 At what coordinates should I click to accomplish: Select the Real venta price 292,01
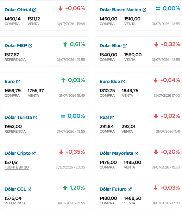128,126
